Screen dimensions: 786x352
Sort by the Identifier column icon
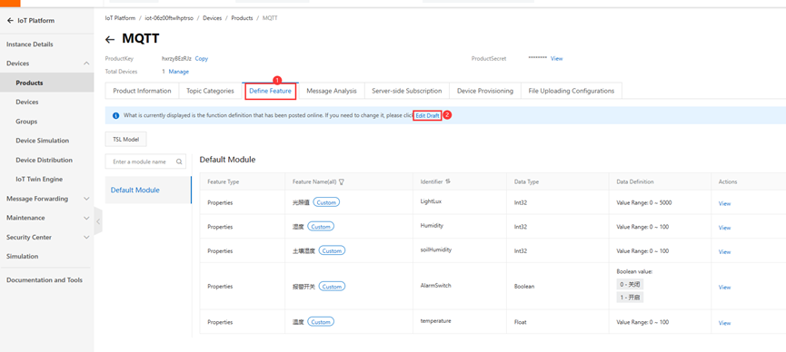coord(448,181)
